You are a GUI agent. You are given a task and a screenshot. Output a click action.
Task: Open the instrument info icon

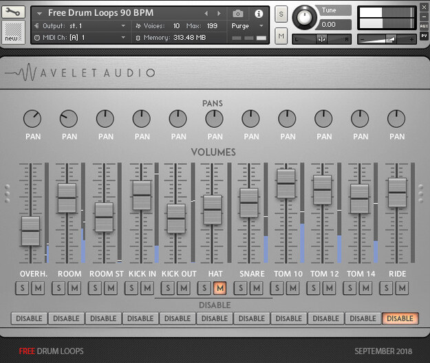pyautogui.click(x=259, y=14)
